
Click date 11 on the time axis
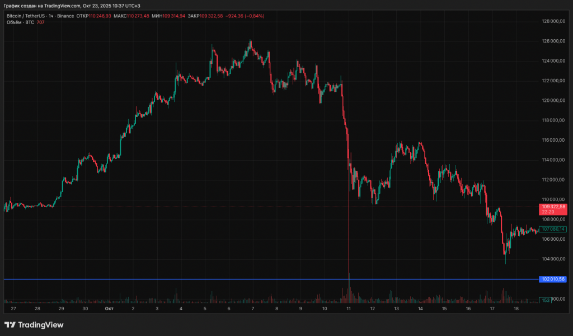(x=348, y=309)
